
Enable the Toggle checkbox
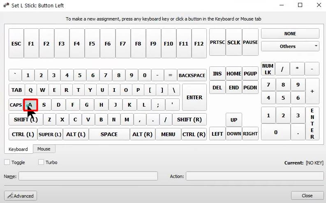tap(7, 162)
